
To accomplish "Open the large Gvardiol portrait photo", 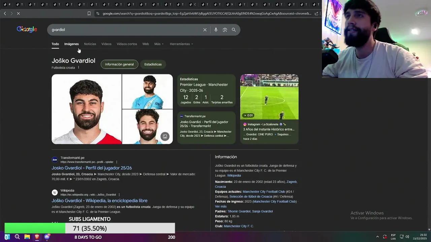I will (x=87, y=109).
